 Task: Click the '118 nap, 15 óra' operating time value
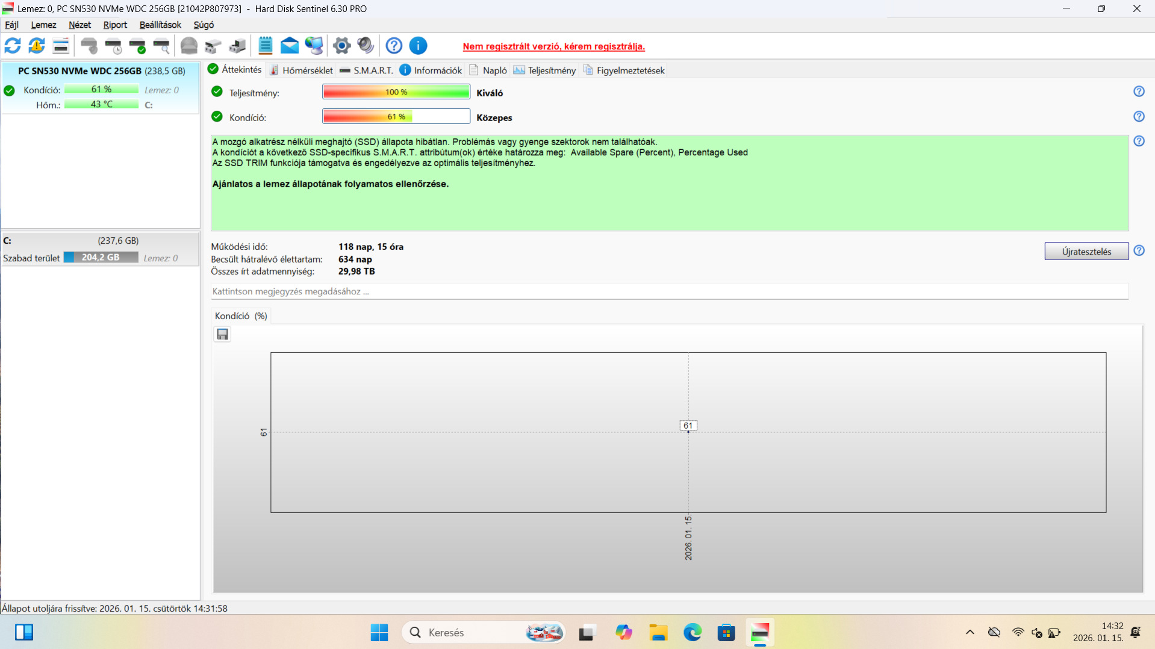371,247
